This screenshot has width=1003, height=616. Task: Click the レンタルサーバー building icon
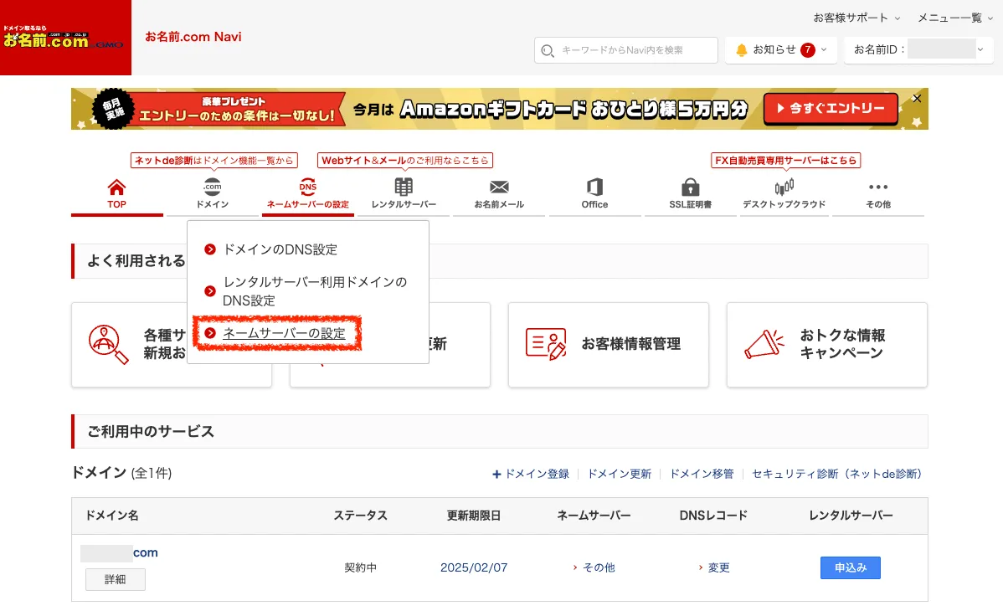(404, 187)
